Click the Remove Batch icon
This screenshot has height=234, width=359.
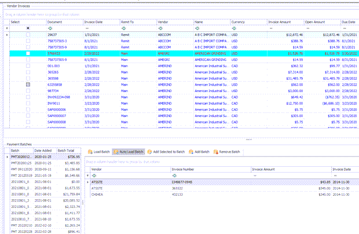(x=215, y=152)
